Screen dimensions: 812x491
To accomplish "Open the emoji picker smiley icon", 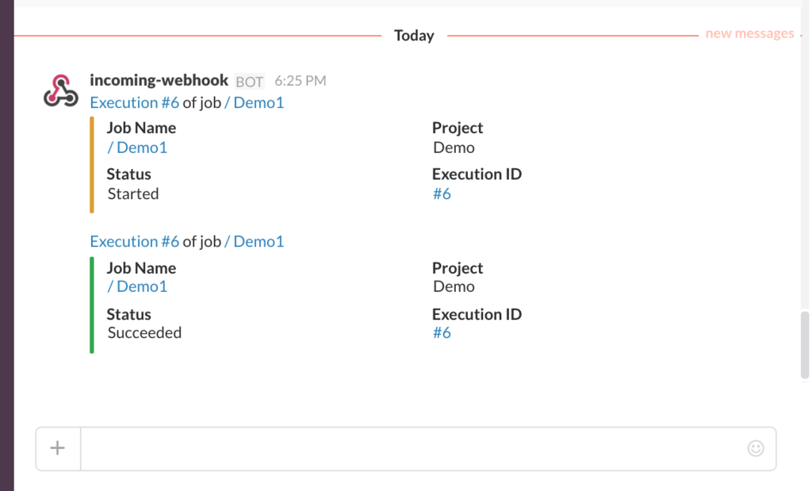I will 756,448.
